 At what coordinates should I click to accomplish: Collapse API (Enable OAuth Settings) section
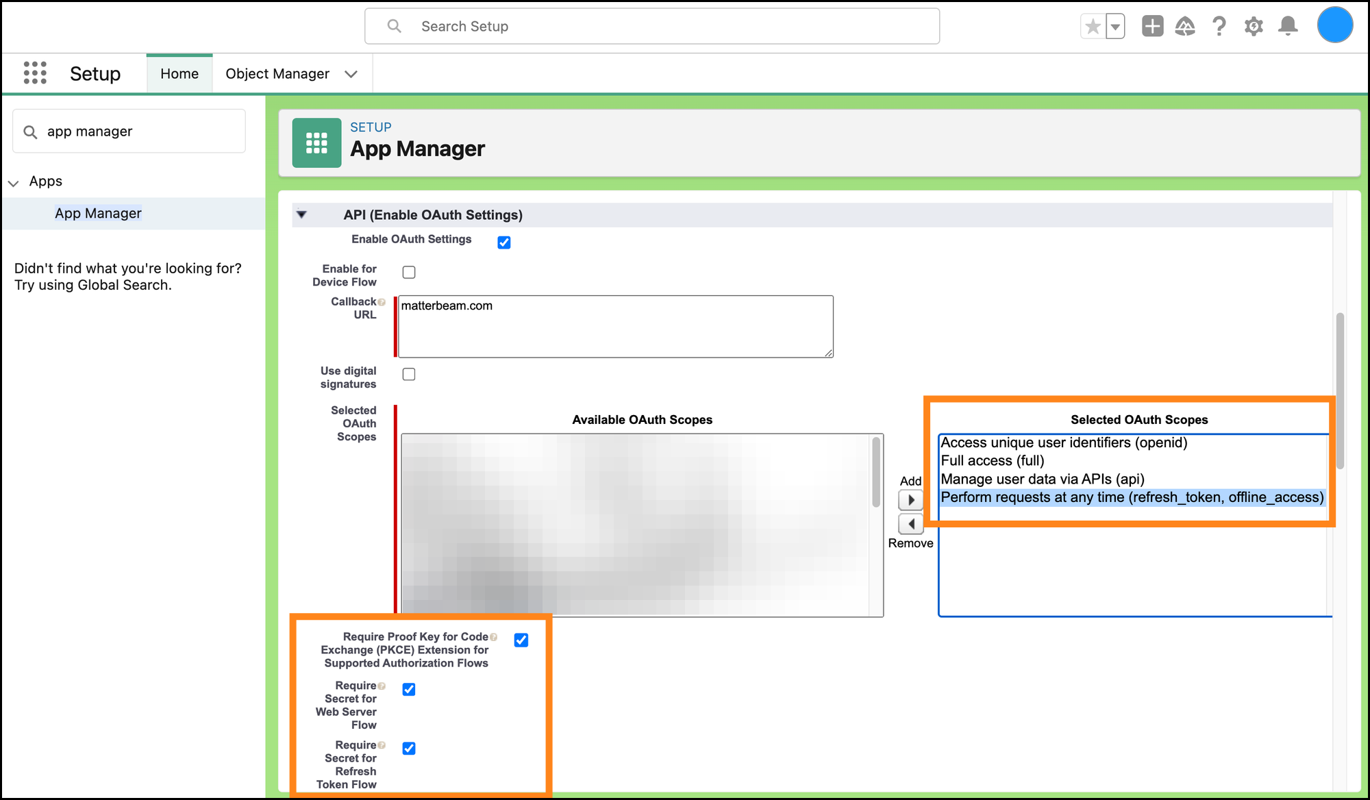point(301,215)
